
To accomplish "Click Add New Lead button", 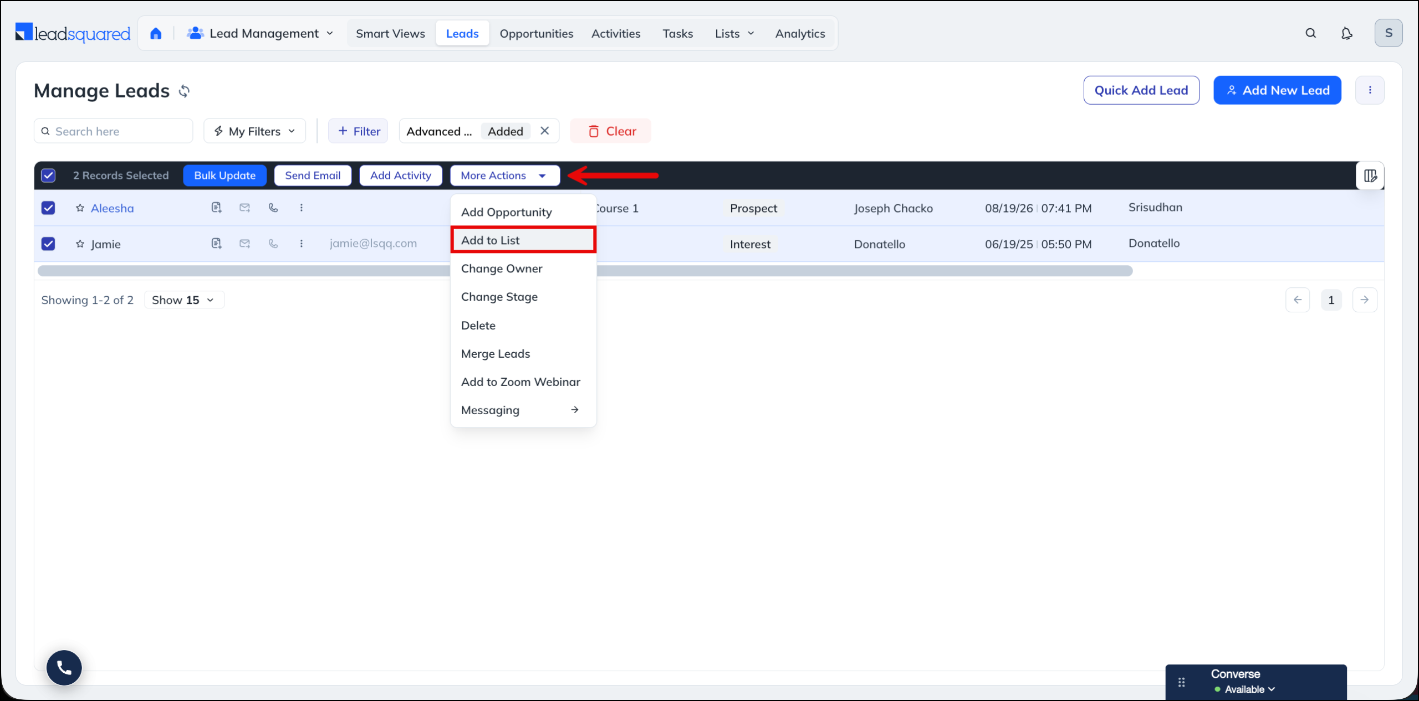I will click(x=1277, y=90).
